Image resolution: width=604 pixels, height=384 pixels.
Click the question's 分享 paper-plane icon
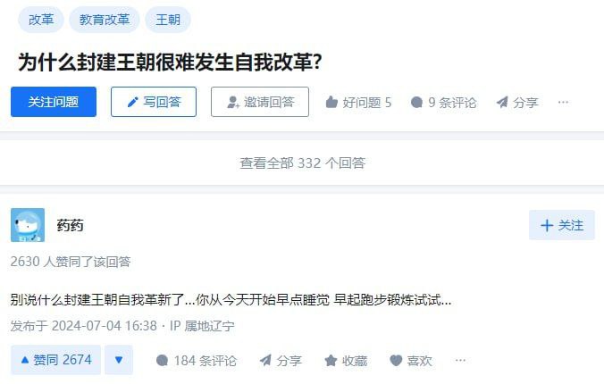pos(502,102)
